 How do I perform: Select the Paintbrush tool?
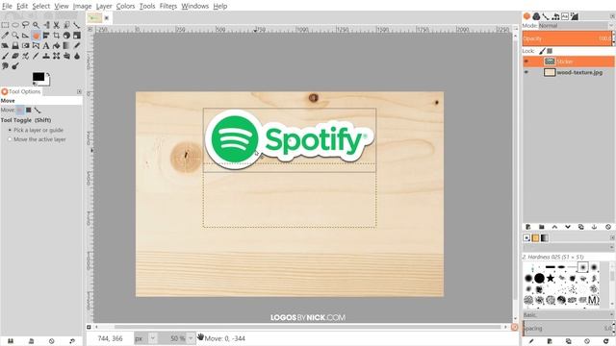(5, 56)
